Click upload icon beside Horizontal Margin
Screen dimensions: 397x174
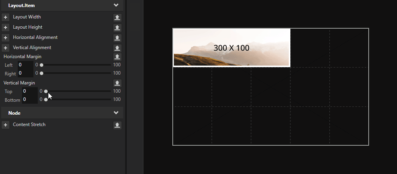click(117, 57)
